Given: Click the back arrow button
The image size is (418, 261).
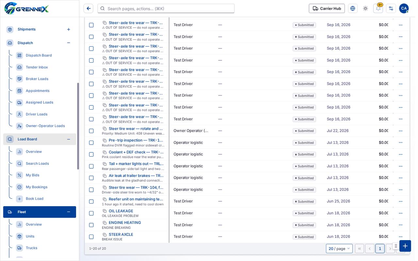Looking at the screenshot, I should (88, 8).
